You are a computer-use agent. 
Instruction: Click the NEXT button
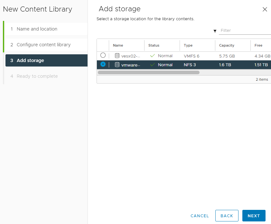254,216
